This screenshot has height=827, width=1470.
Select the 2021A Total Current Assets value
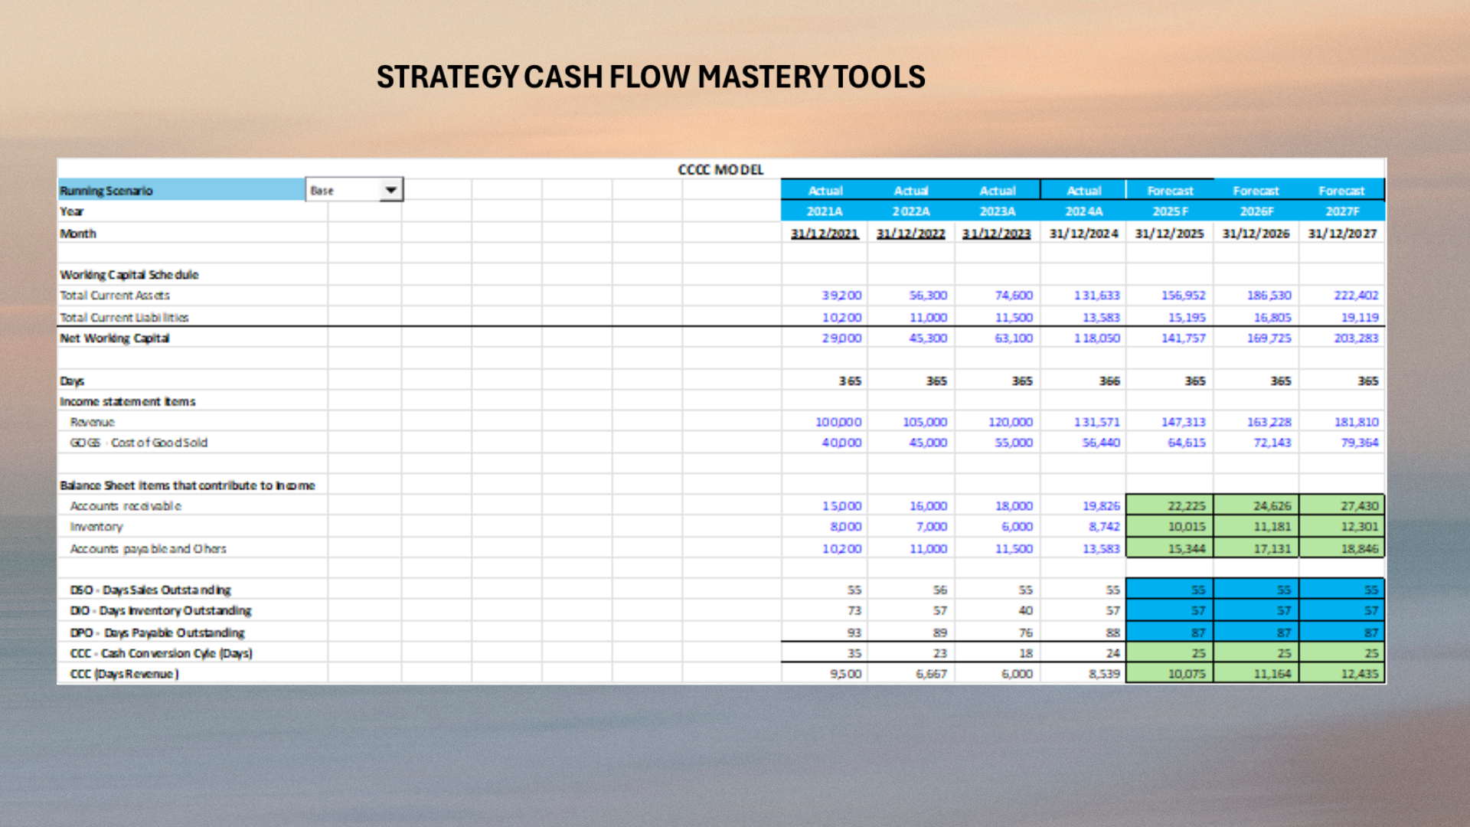tap(841, 296)
